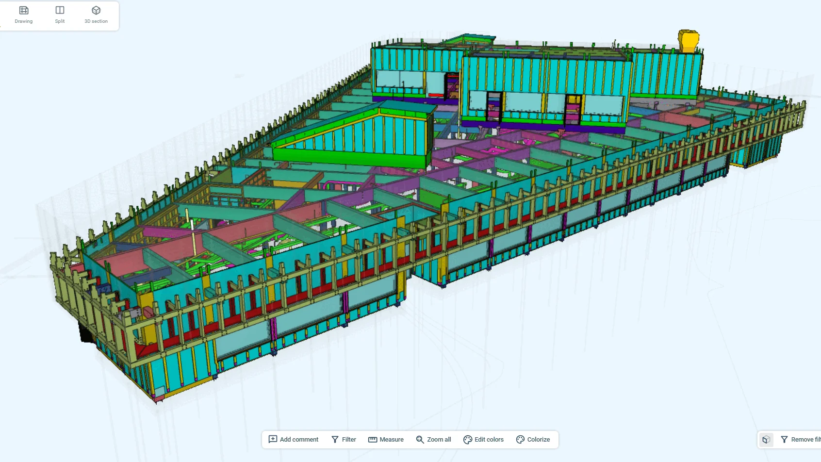Click the Remove filter button
This screenshot has width=821, height=462.
pos(800,440)
